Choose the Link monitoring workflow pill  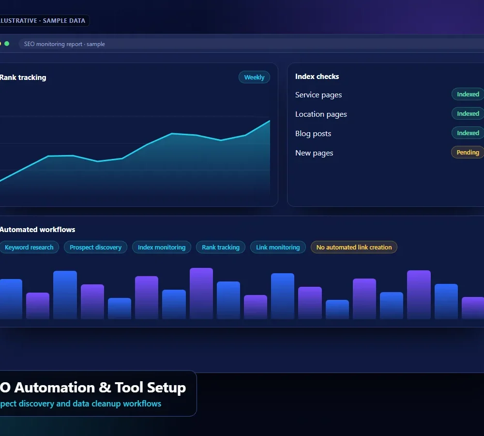pos(278,247)
